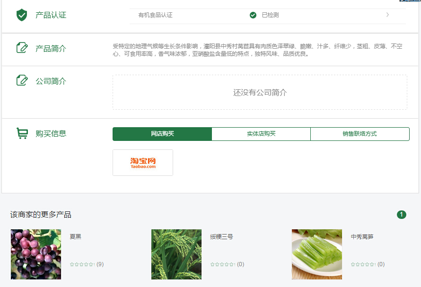Click the green page number 1 badge

point(401,215)
